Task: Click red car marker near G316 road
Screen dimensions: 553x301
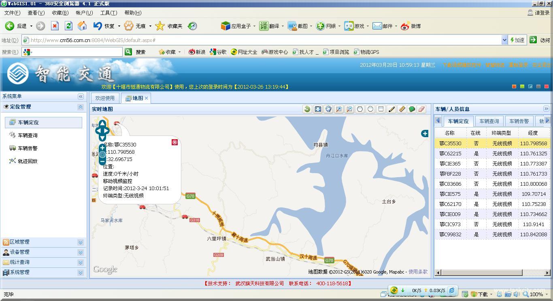Action: coord(185,216)
